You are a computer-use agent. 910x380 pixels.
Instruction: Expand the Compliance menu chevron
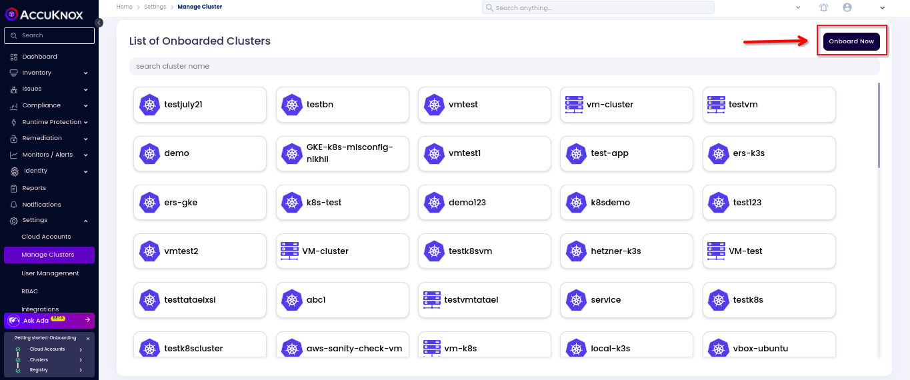click(x=86, y=106)
